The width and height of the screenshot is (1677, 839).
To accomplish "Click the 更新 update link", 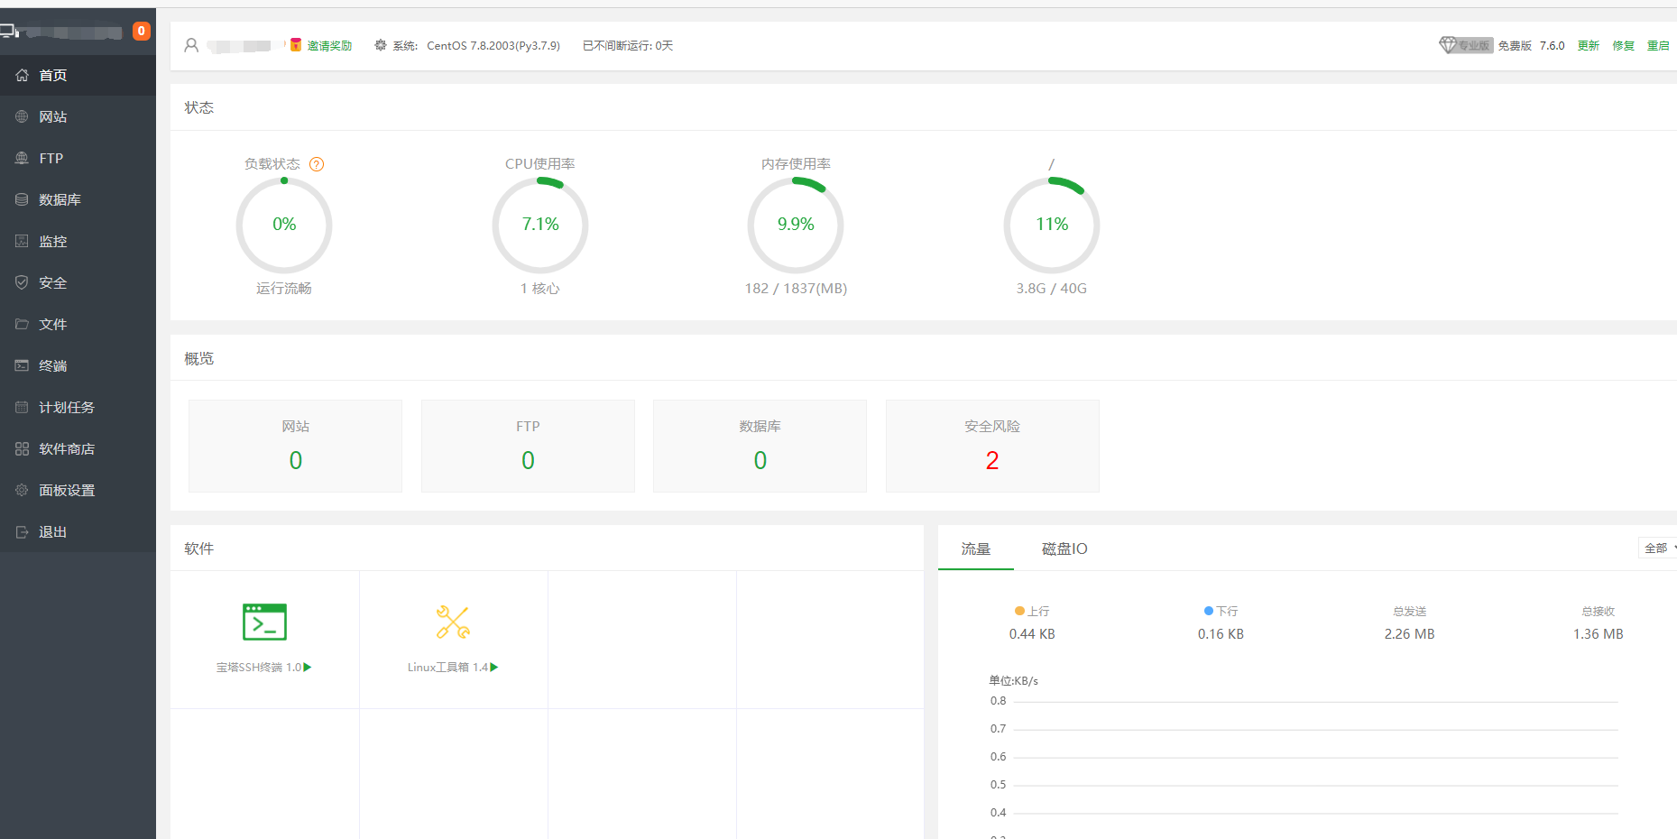I will 1588,46.
